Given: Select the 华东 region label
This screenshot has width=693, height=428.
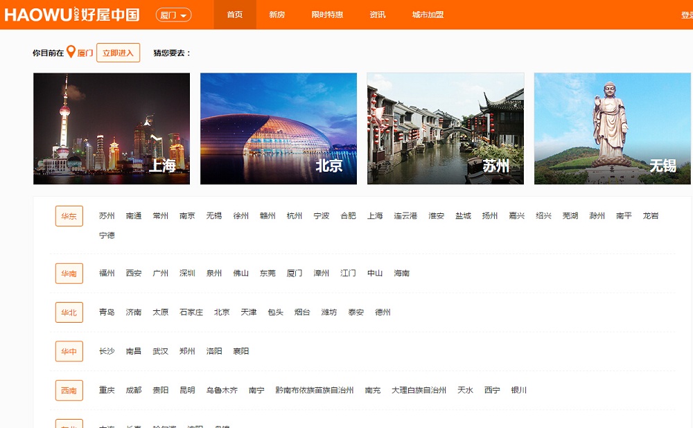Looking at the screenshot, I should [x=69, y=216].
